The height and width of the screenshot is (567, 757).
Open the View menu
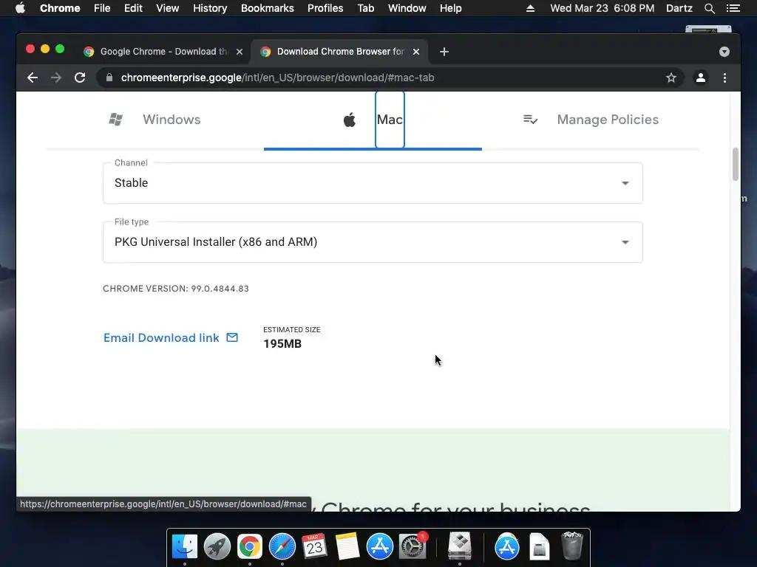tap(168, 8)
